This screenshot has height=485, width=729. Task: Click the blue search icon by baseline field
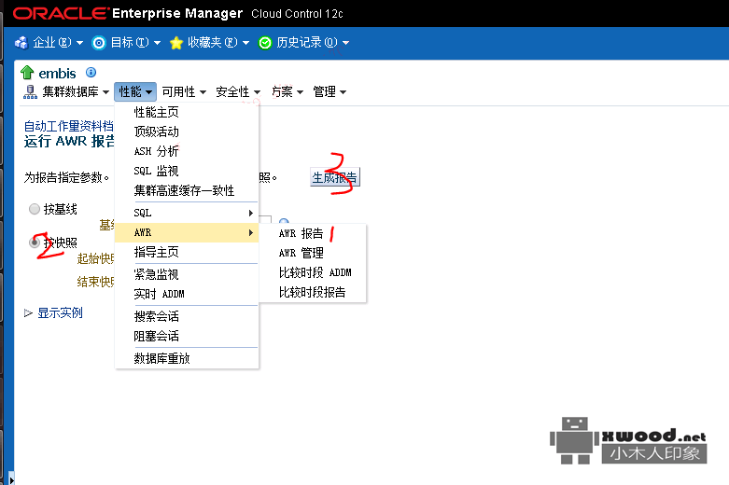click(284, 222)
